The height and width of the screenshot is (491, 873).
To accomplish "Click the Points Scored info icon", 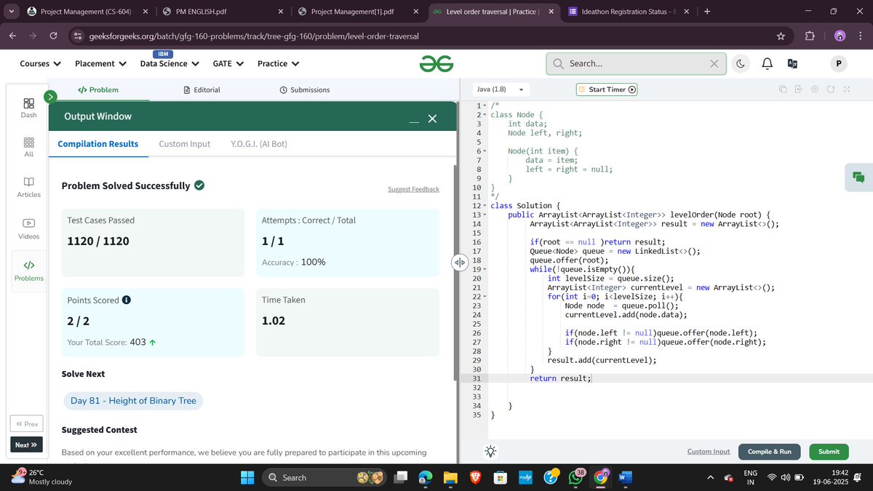I will click(x=127, y=300).
